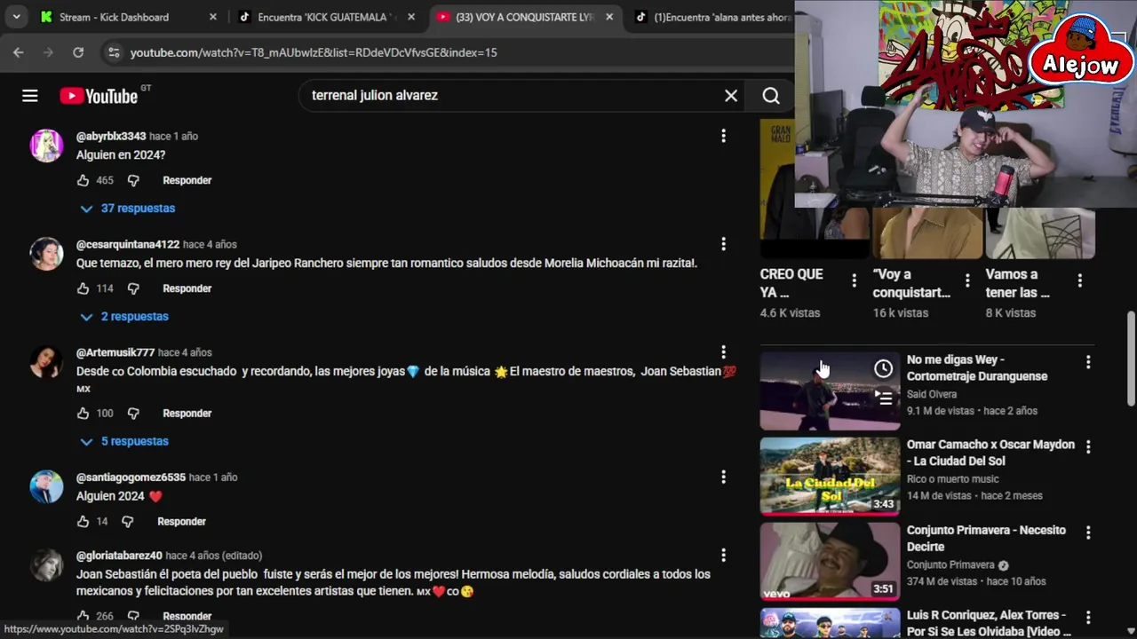The width and height of the screenshot is (1137, 639).
Task: Open the 'No me digas Wey' video title
Action: [x=977, y=368]
